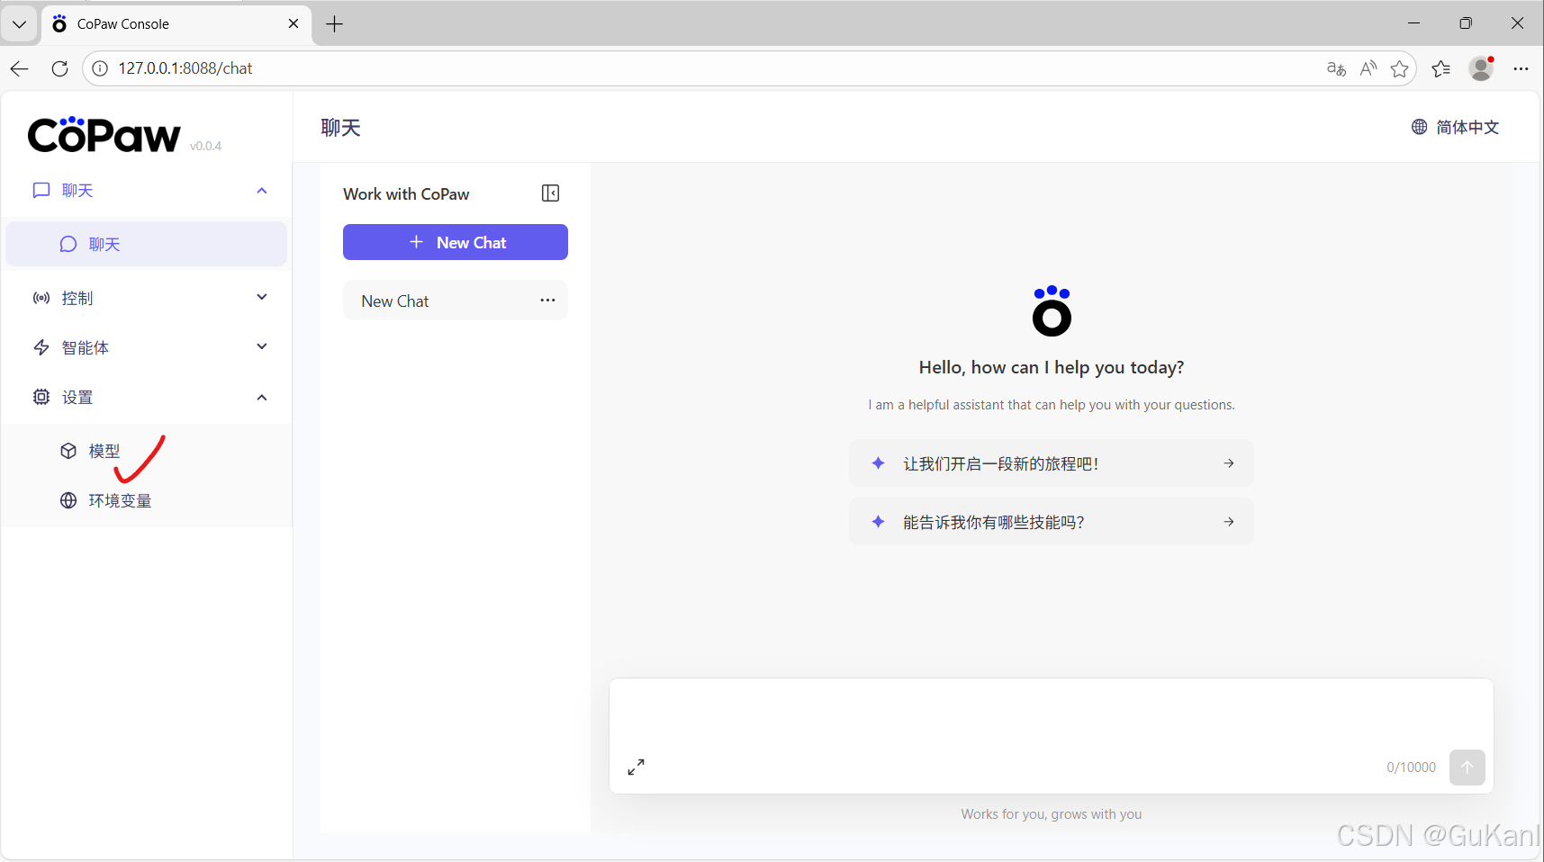Open the 控制 control section icon
Screen dimensions: 1544x862
click(41, 297)
